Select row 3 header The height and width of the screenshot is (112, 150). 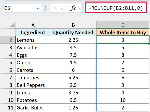8,47
